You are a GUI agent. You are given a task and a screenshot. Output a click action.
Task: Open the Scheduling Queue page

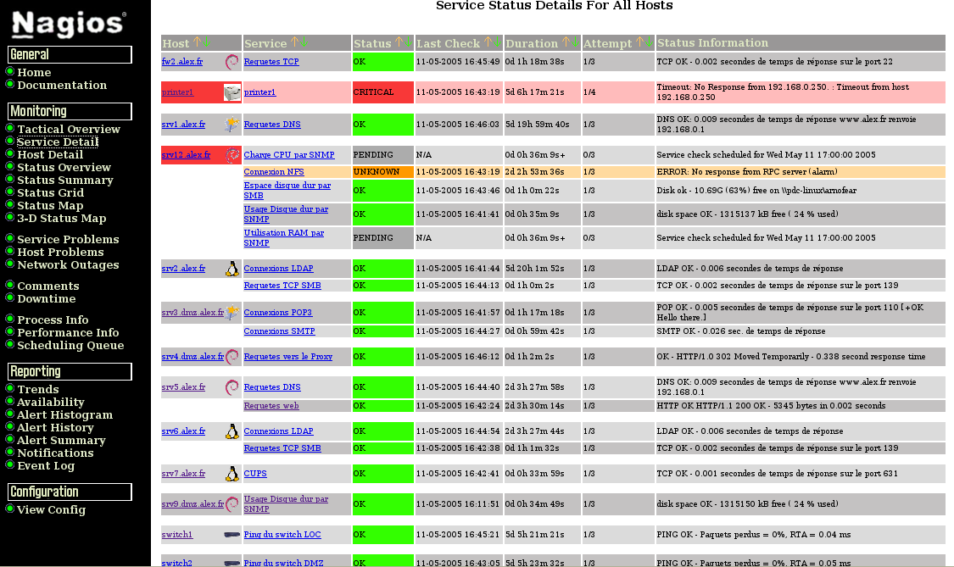pos(70,345)
